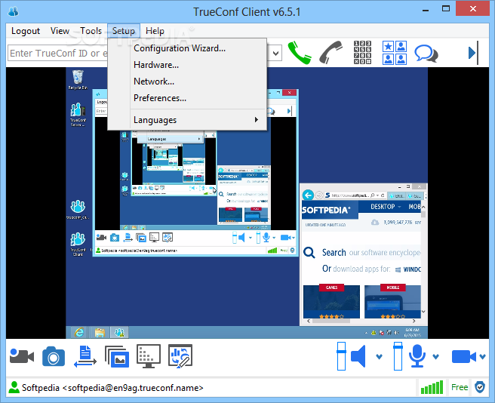Click the TrueConf Server icon in shared desktop
Screen dimensions: 495x403
tap(78, 115)
